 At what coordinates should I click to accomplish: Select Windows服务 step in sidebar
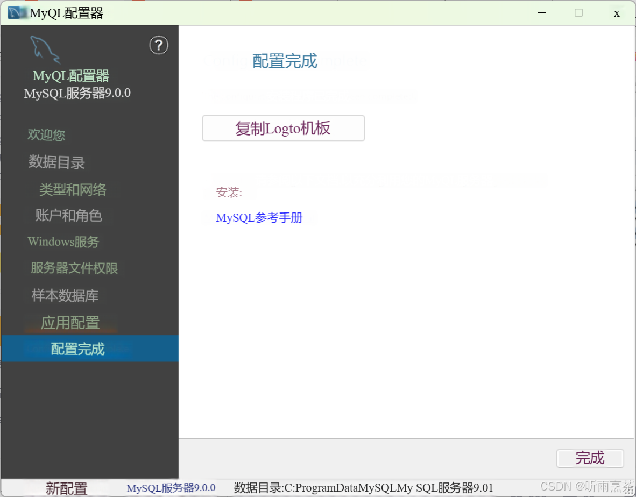[x=63, y=242]
